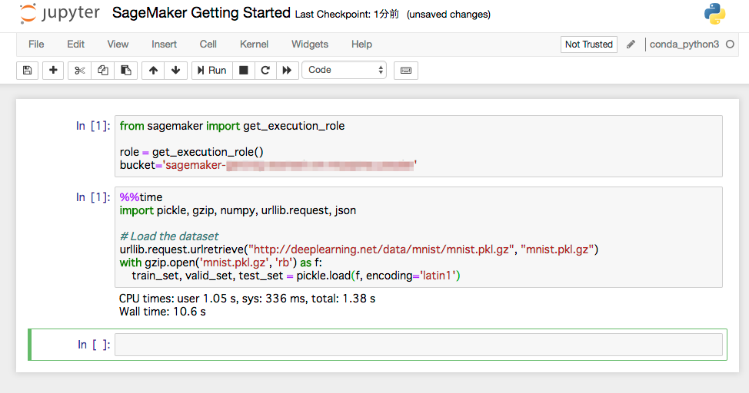Open the Insert menu
This screenshot has width=749, height=393.
pyautogui.click(x=164, y=45)
